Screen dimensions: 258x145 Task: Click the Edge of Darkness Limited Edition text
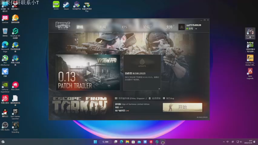pyautogui.click(x=135, y=104)
